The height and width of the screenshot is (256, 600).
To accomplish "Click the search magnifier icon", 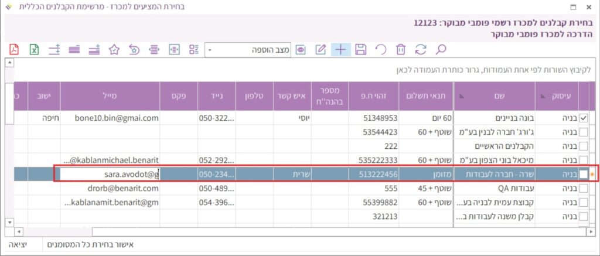I will click(441, 49).
